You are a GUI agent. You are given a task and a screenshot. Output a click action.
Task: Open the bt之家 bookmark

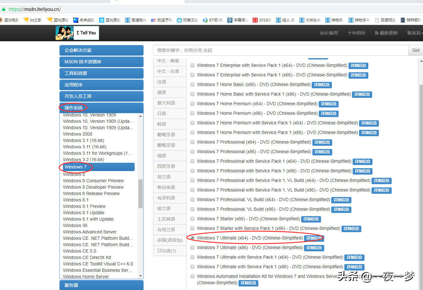33,20
